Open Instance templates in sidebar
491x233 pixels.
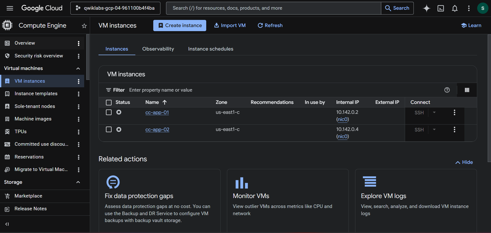click(36, 94)
